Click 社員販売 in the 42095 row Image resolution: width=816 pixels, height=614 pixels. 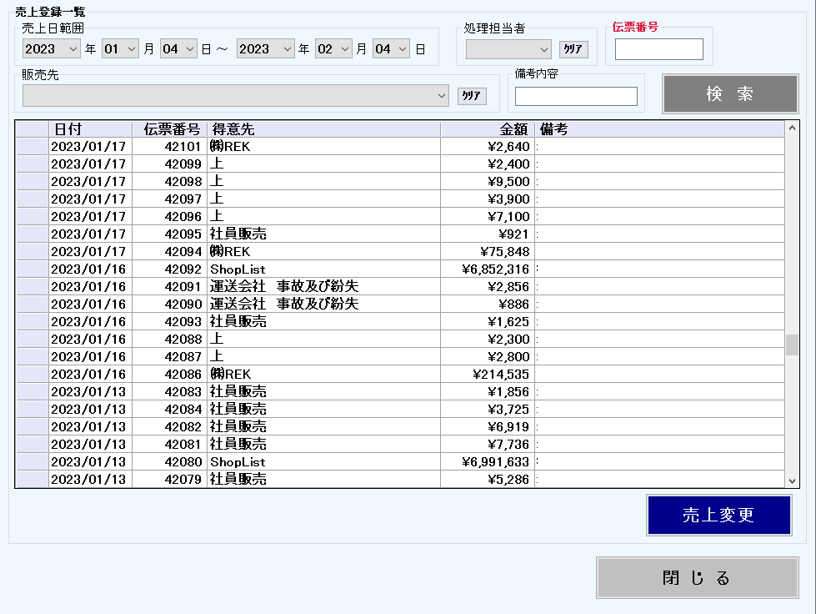tap(238, 234)
